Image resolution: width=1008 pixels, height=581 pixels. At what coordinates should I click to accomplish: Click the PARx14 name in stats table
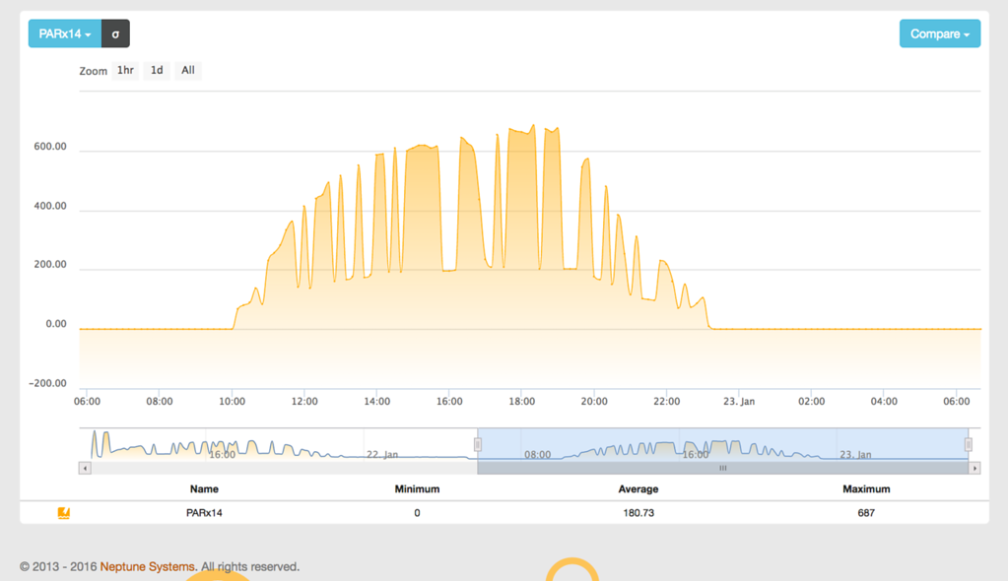tap(204, 513)
